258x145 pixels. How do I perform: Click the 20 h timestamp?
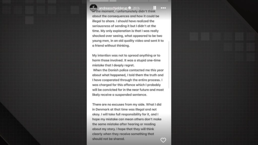(136, 8)
